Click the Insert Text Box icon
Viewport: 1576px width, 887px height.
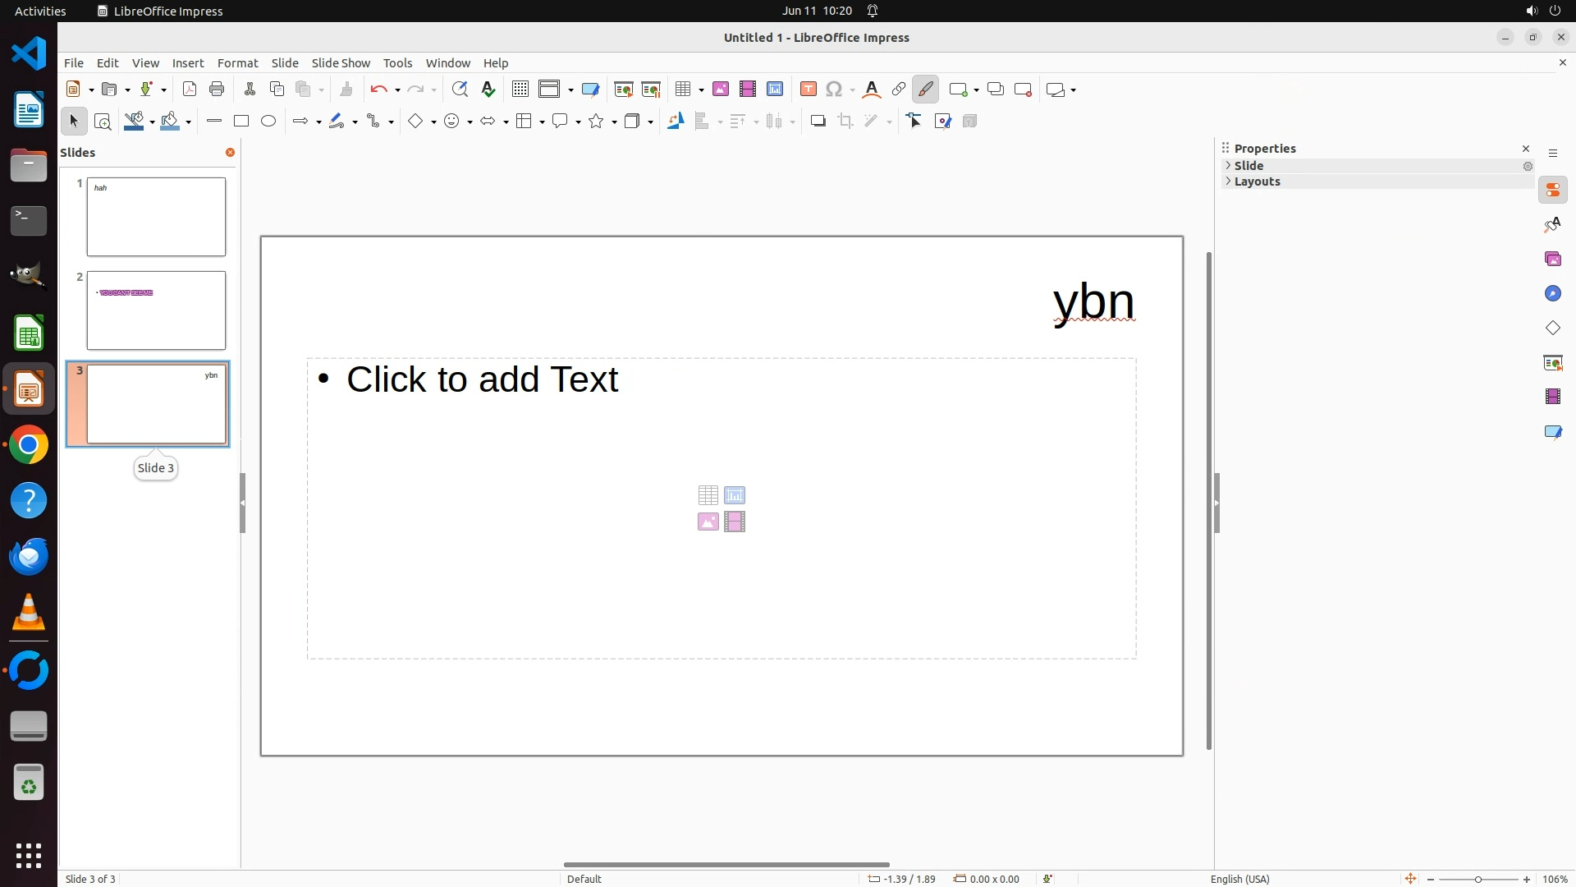point(809,90)
